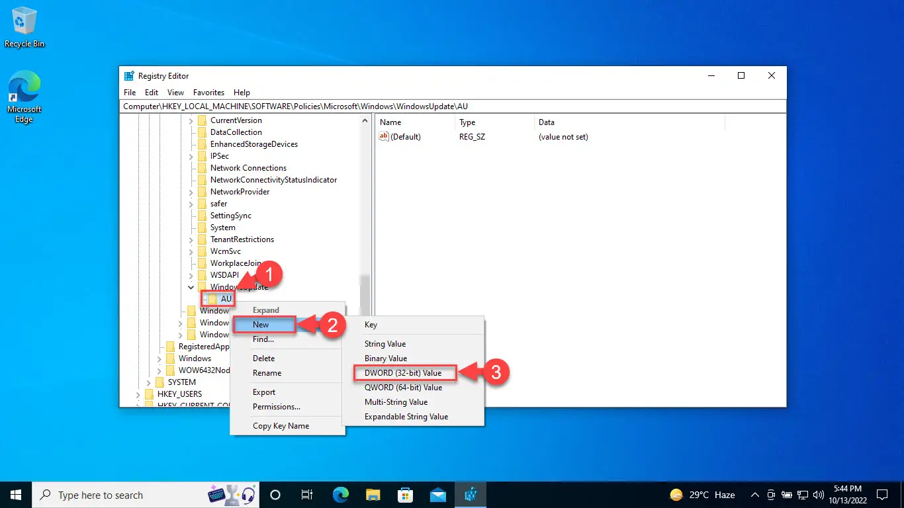Click Delete in the context menu

287,359
